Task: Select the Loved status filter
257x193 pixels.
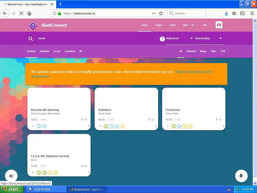Action: coord(57,51)
